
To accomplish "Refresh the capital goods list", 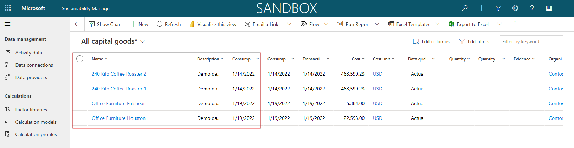I will [x=169, y=24].
